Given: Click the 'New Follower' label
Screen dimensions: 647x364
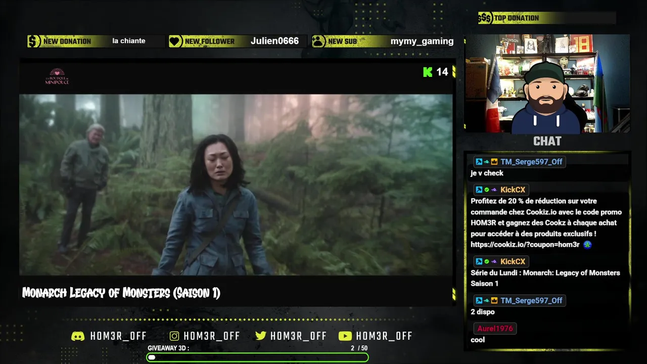Looking at the screenshot, I should pyautogui.click(x=210, y=41).
